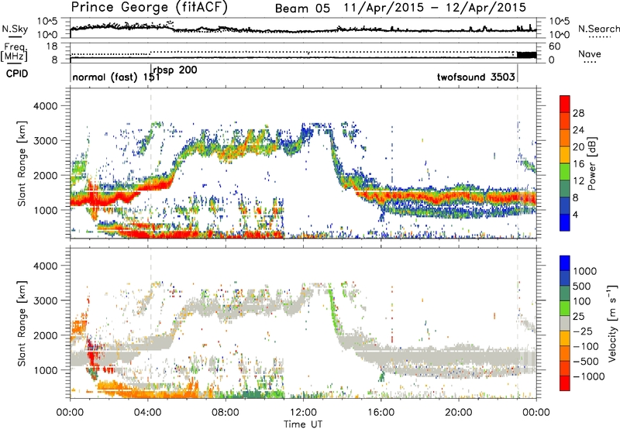Click the 12 tick on Power colorbar

pyautogui.click(x=578, y=181)
